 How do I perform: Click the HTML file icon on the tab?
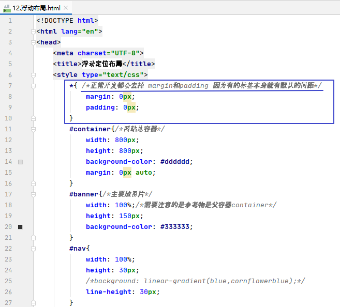(7, 8)
